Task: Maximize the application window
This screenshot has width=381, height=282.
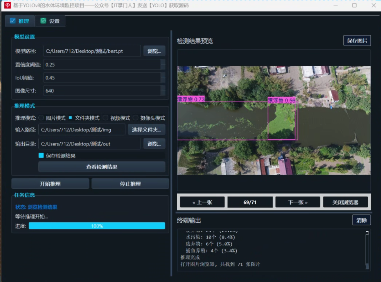Action: (x=354, y=5)
